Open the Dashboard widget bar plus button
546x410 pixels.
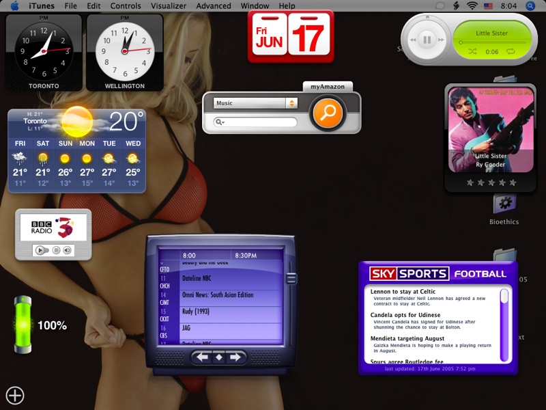(15, 395)
